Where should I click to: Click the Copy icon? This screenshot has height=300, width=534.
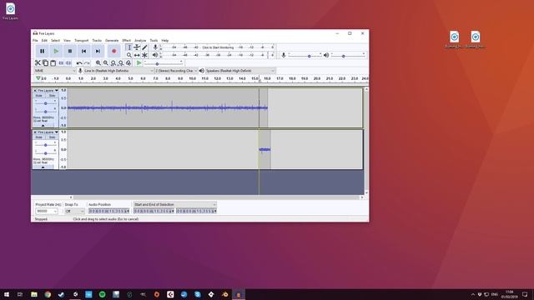pyautogui.click(x=45, y=63)
